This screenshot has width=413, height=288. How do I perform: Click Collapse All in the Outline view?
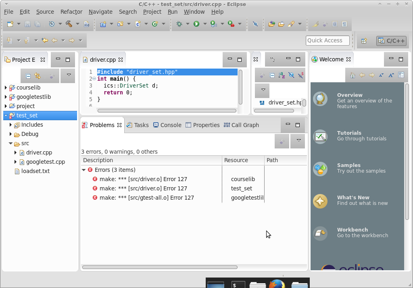coord(272,75)
